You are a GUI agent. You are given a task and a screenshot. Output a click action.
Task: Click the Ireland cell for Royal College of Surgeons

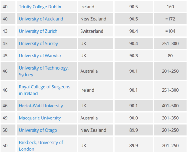[x=87, y=90]
